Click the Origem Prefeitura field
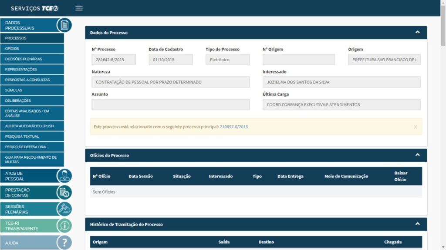This screenshot has height=250, width=446. point(384,60)
